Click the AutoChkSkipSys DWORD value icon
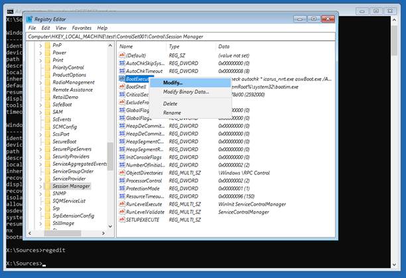 pyautogui.click(x=122, y=63)
